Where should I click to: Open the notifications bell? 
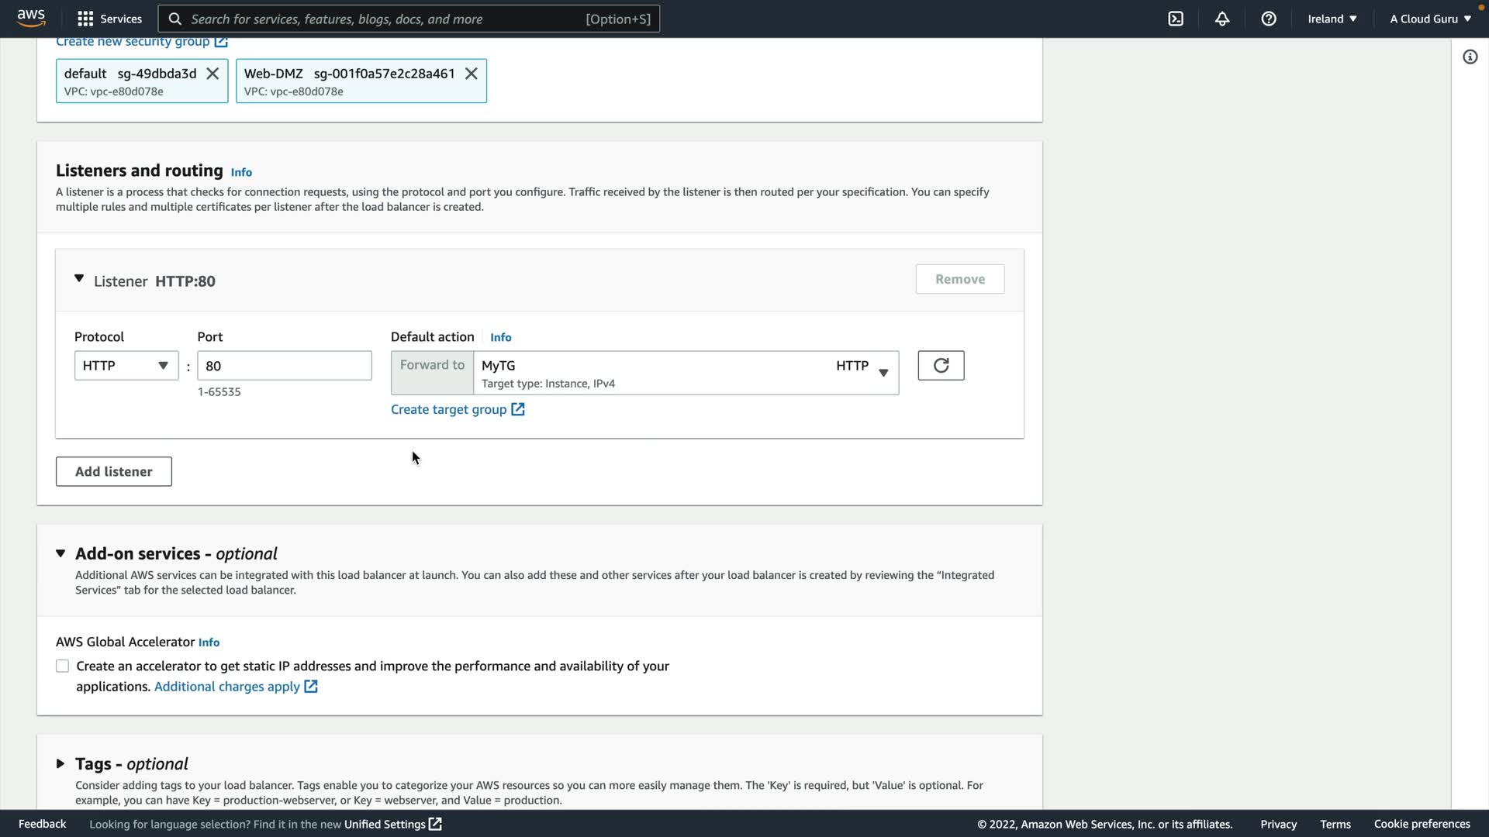click(1222, 19)
